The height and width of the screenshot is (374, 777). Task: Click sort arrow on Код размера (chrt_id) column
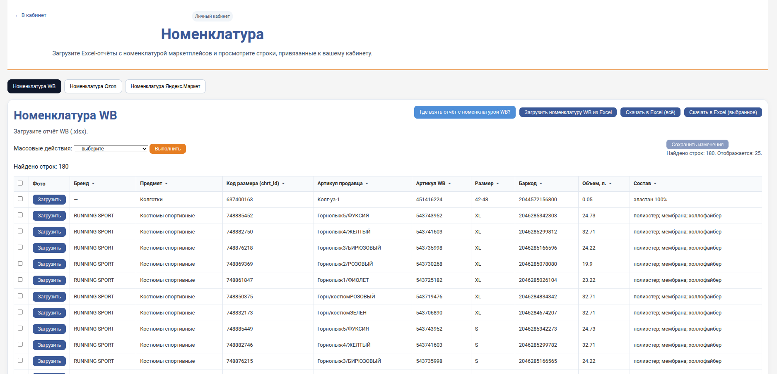pos(283,183)
